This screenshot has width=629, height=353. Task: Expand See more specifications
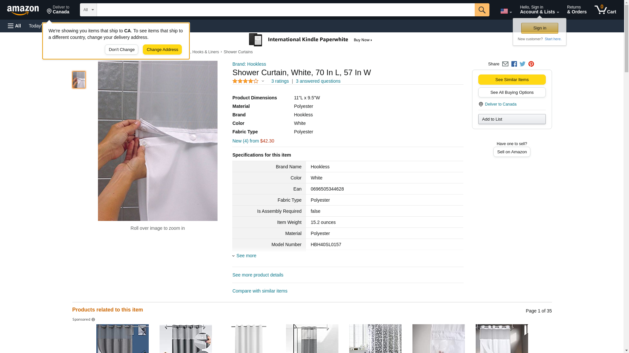[246, 256]
